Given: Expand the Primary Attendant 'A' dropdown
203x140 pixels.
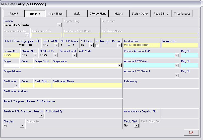Looking at the screenshot, I should (x=177, y=55).
